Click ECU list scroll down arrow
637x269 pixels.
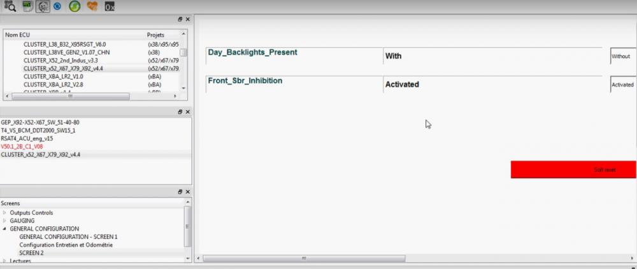pyautogui.click(x=183, y=88)
